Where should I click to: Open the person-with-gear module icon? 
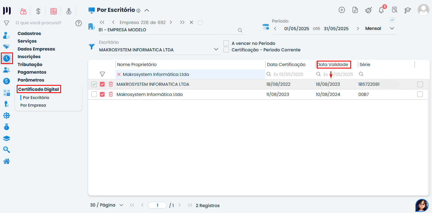[x=7, y=35]
